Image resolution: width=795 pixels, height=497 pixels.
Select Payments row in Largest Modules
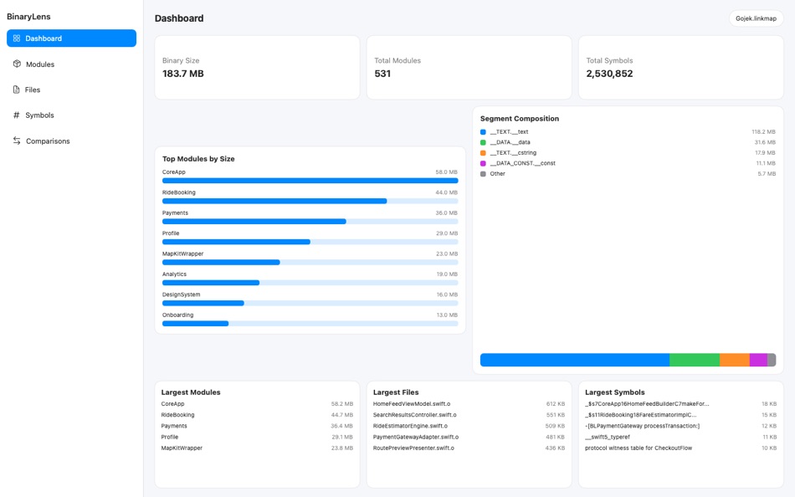(x=174, y=426)
